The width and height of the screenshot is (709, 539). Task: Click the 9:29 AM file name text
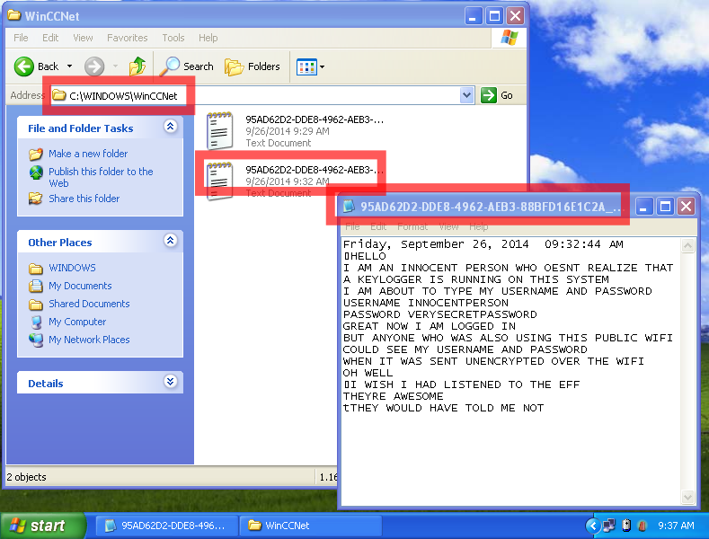tap(315, 119)
